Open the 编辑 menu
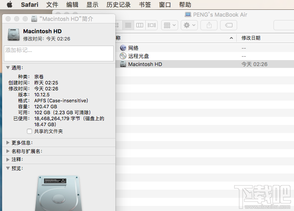Screen dimensions: 294x211 (x=72, y=5)
